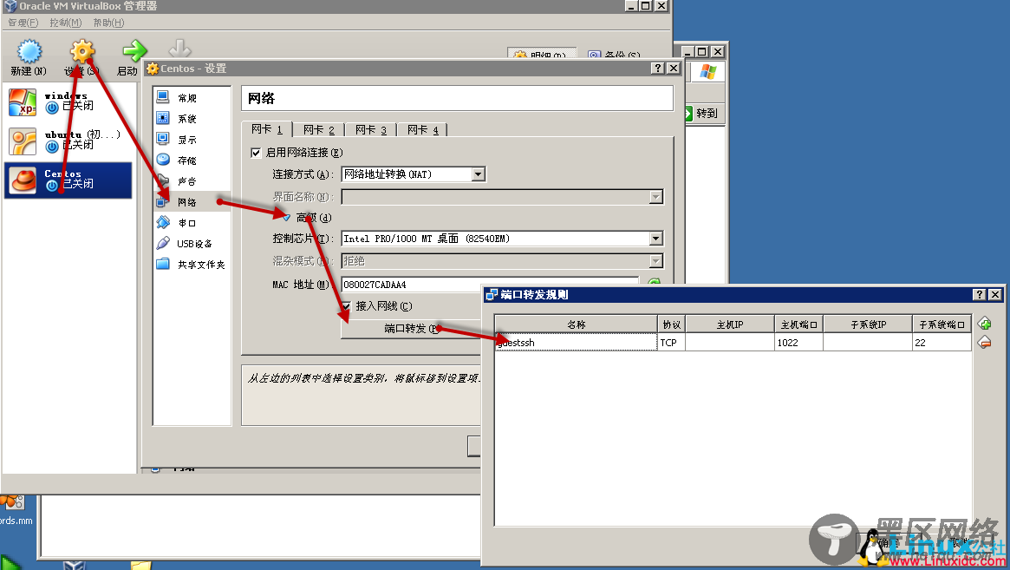The image size is (1010, 570).
Task: Click the 子系统IP column header
Action: [x=868, y=324]
